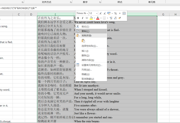Click the increase font size icon
Viewport: 180px width, 123px height.
coord(100,14)
